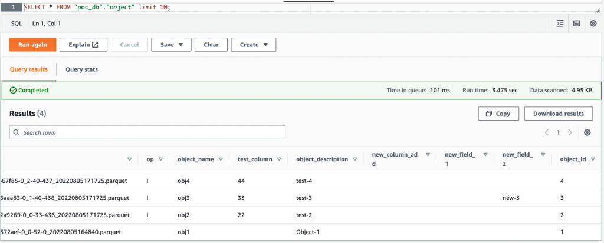This screenshot has width=604, height=243.
Task: Click the Results (4) heading
Action: [28, 114]
